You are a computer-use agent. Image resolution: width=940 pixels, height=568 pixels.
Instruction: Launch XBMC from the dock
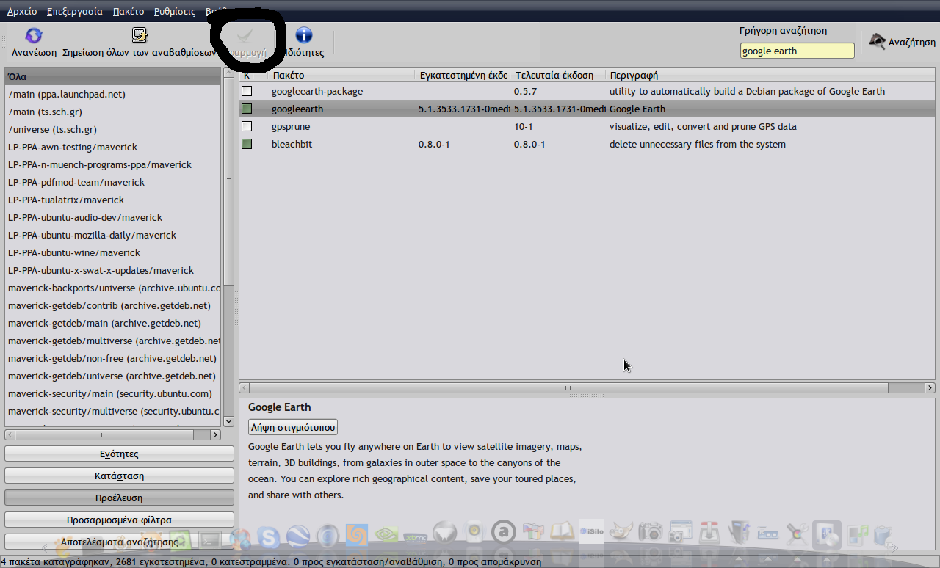coord(416,538)
